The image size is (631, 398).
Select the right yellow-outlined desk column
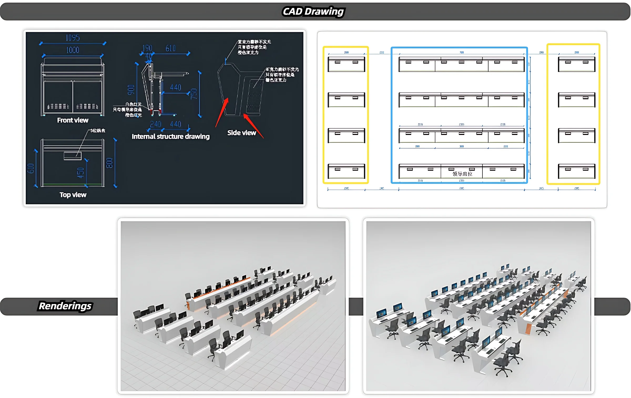[573, 114]
